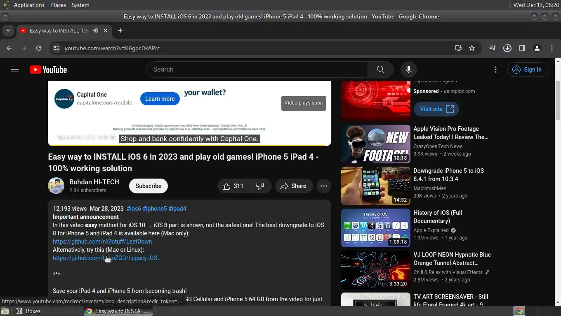Screen dimensions: 561x316
Task: Click Capital One ad logo
Action: (64, 99)
